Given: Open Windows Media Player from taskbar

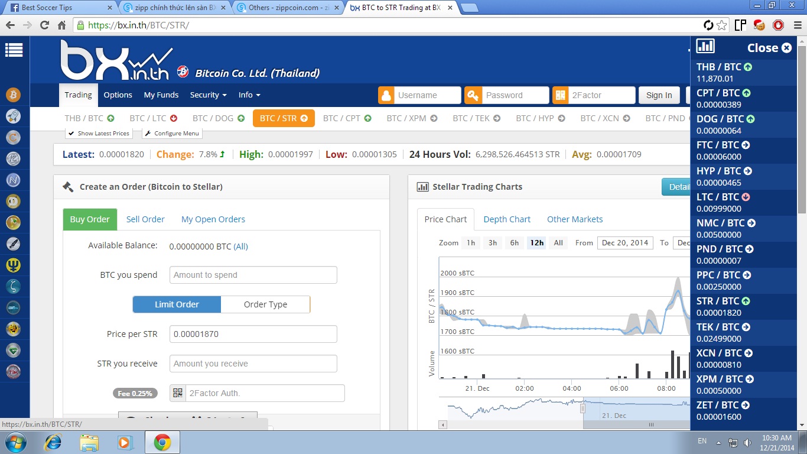Looking at the screenshot, I should coord(125,442).
